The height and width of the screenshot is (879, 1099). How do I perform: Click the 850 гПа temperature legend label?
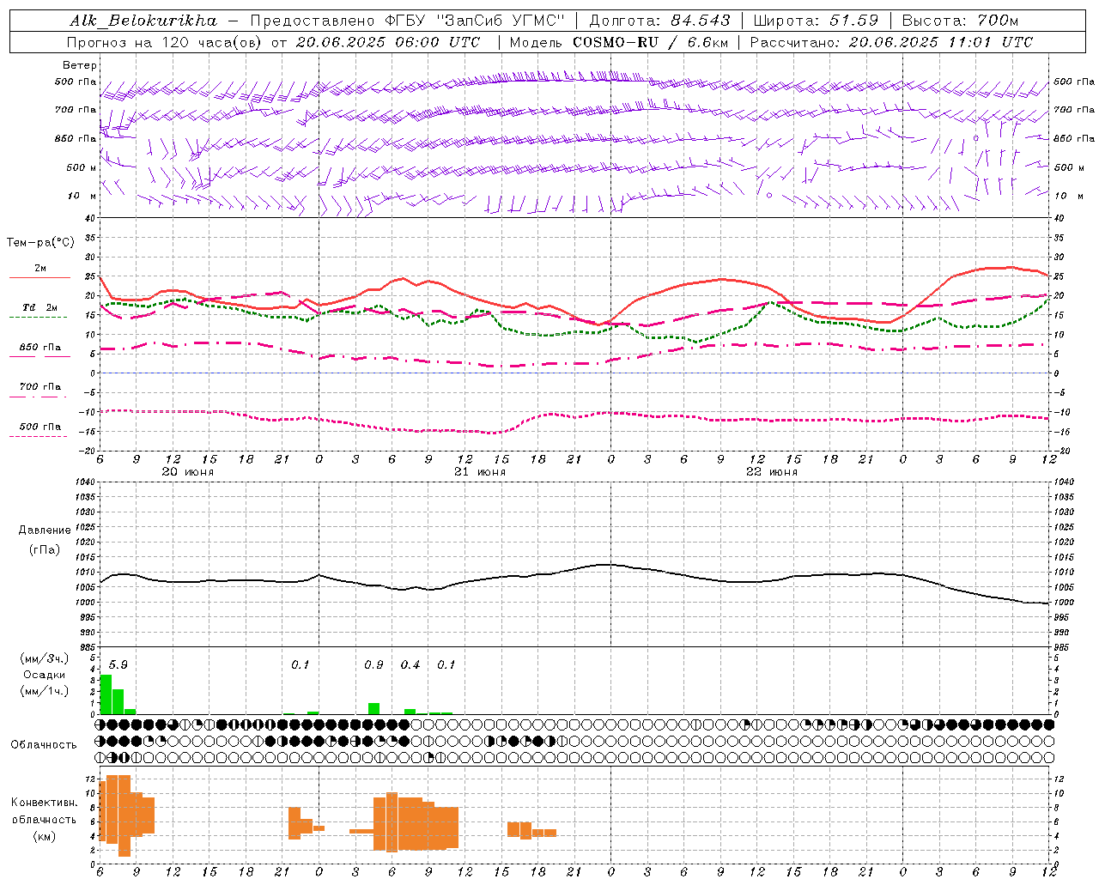pos(40,348)
